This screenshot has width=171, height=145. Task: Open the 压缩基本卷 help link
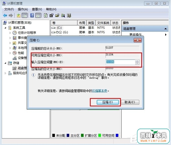coord(100,91)
